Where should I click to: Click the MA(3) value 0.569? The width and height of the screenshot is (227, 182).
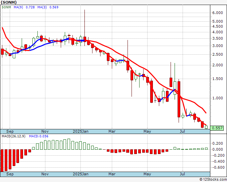click(x=54, y=7)
